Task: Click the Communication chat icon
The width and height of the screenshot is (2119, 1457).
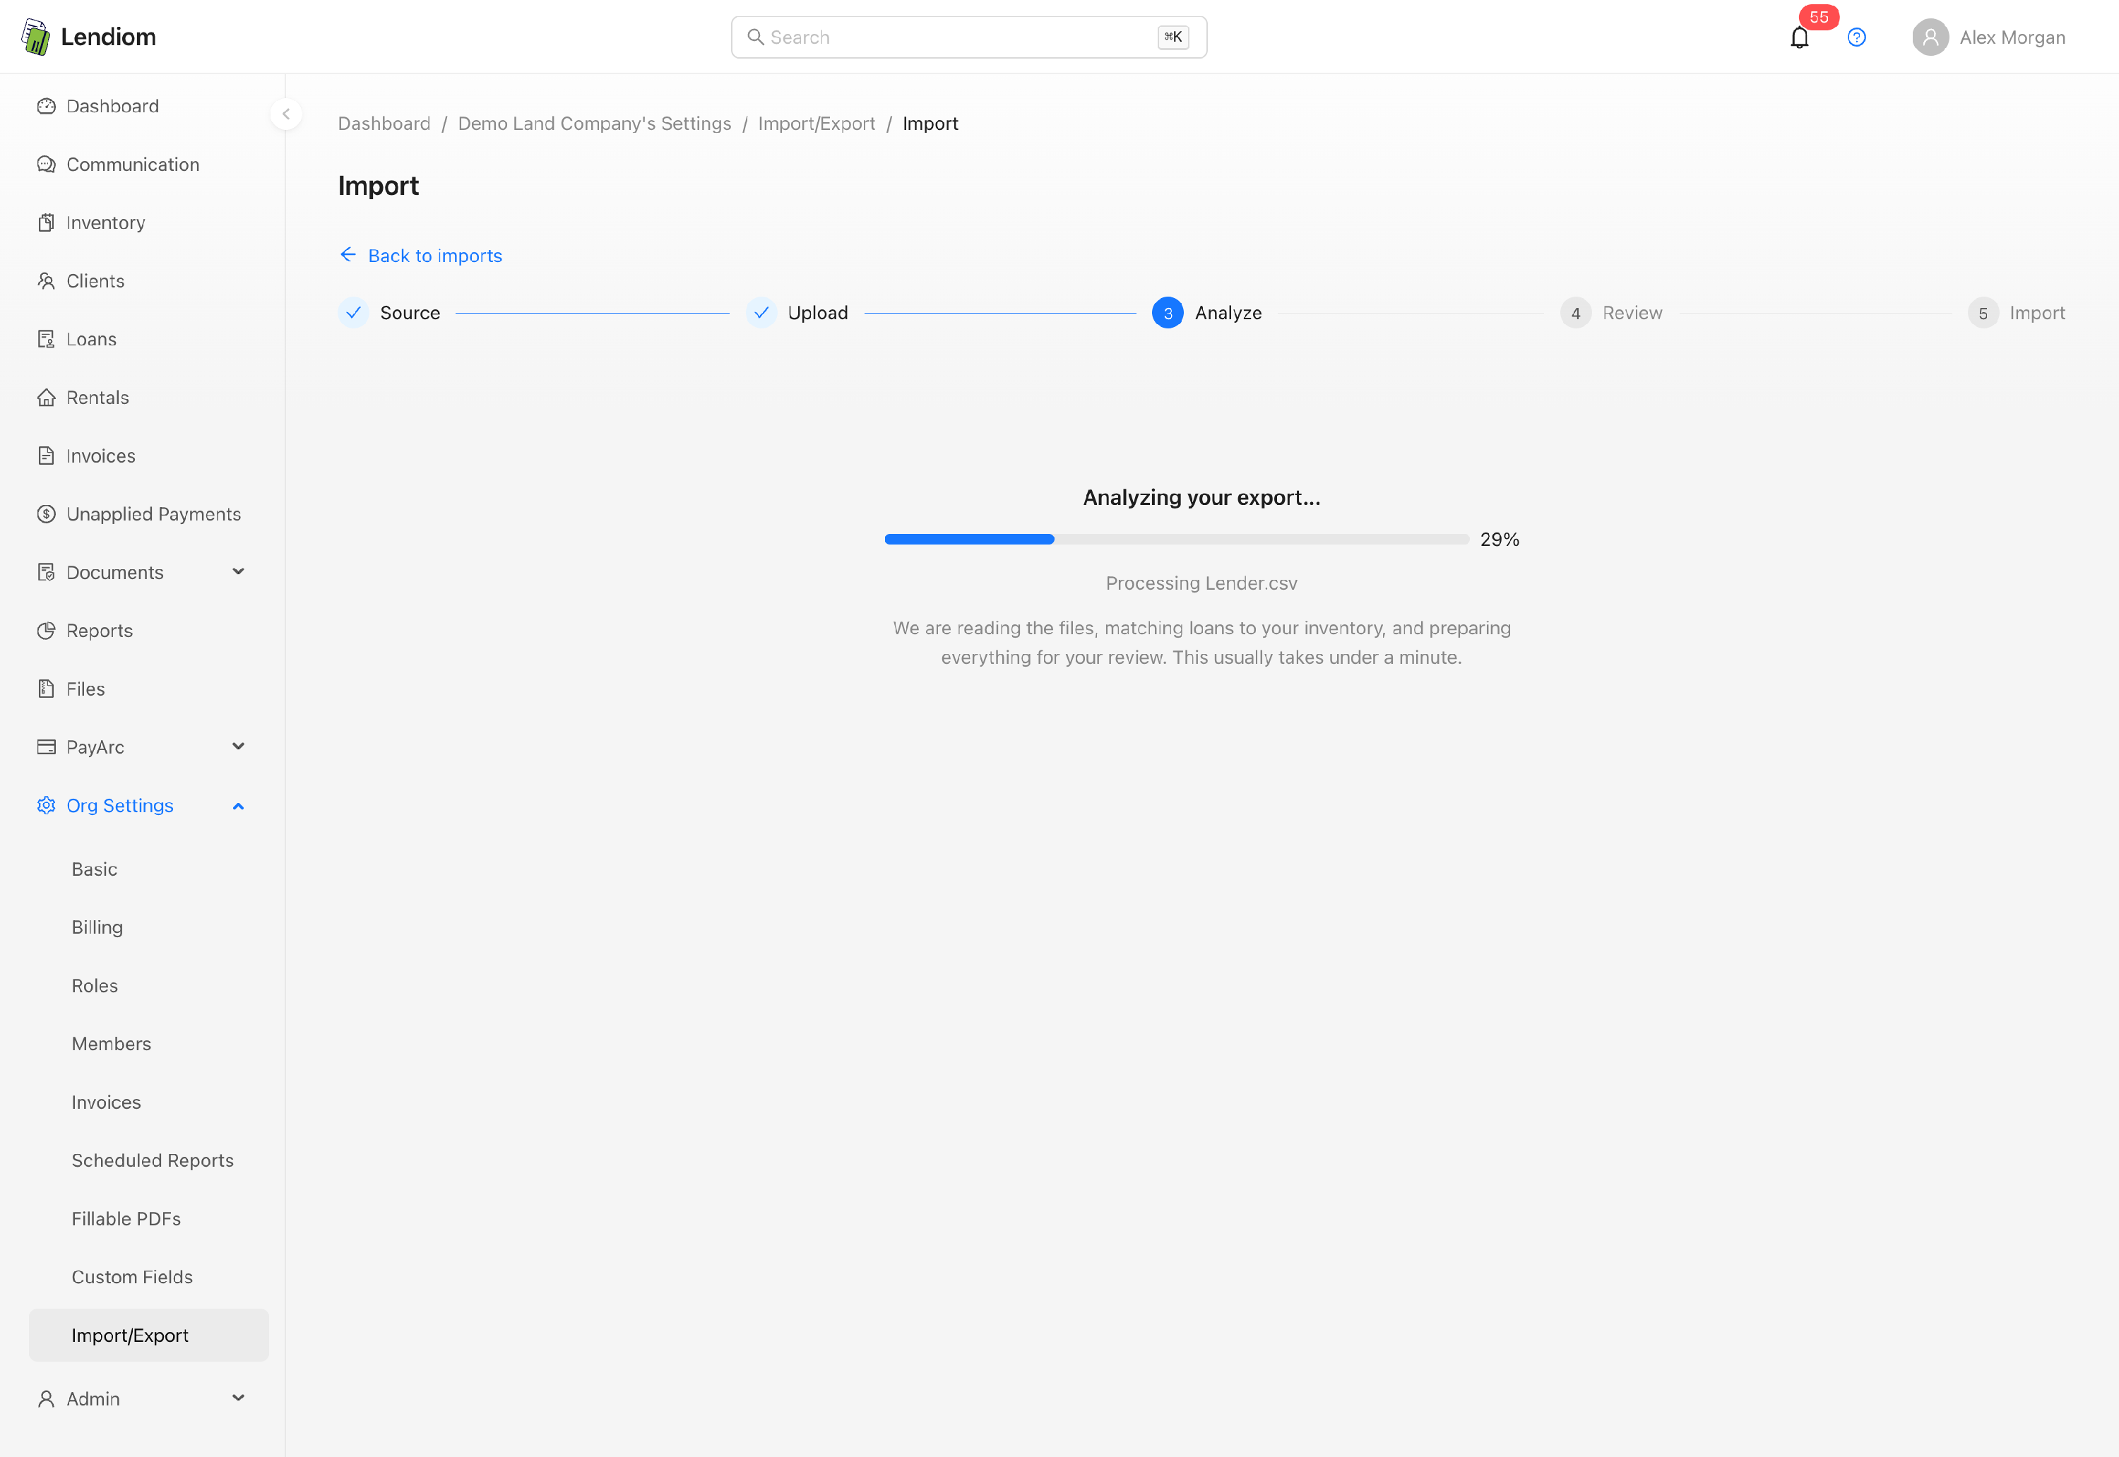Action: coord(46,165)
